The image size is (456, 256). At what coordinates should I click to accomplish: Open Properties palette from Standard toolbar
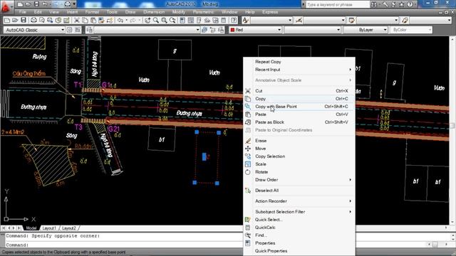182,20
